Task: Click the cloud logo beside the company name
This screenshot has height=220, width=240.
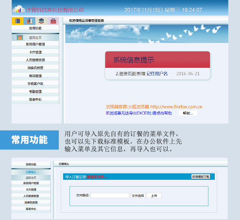Action: [x=19, y=10]
